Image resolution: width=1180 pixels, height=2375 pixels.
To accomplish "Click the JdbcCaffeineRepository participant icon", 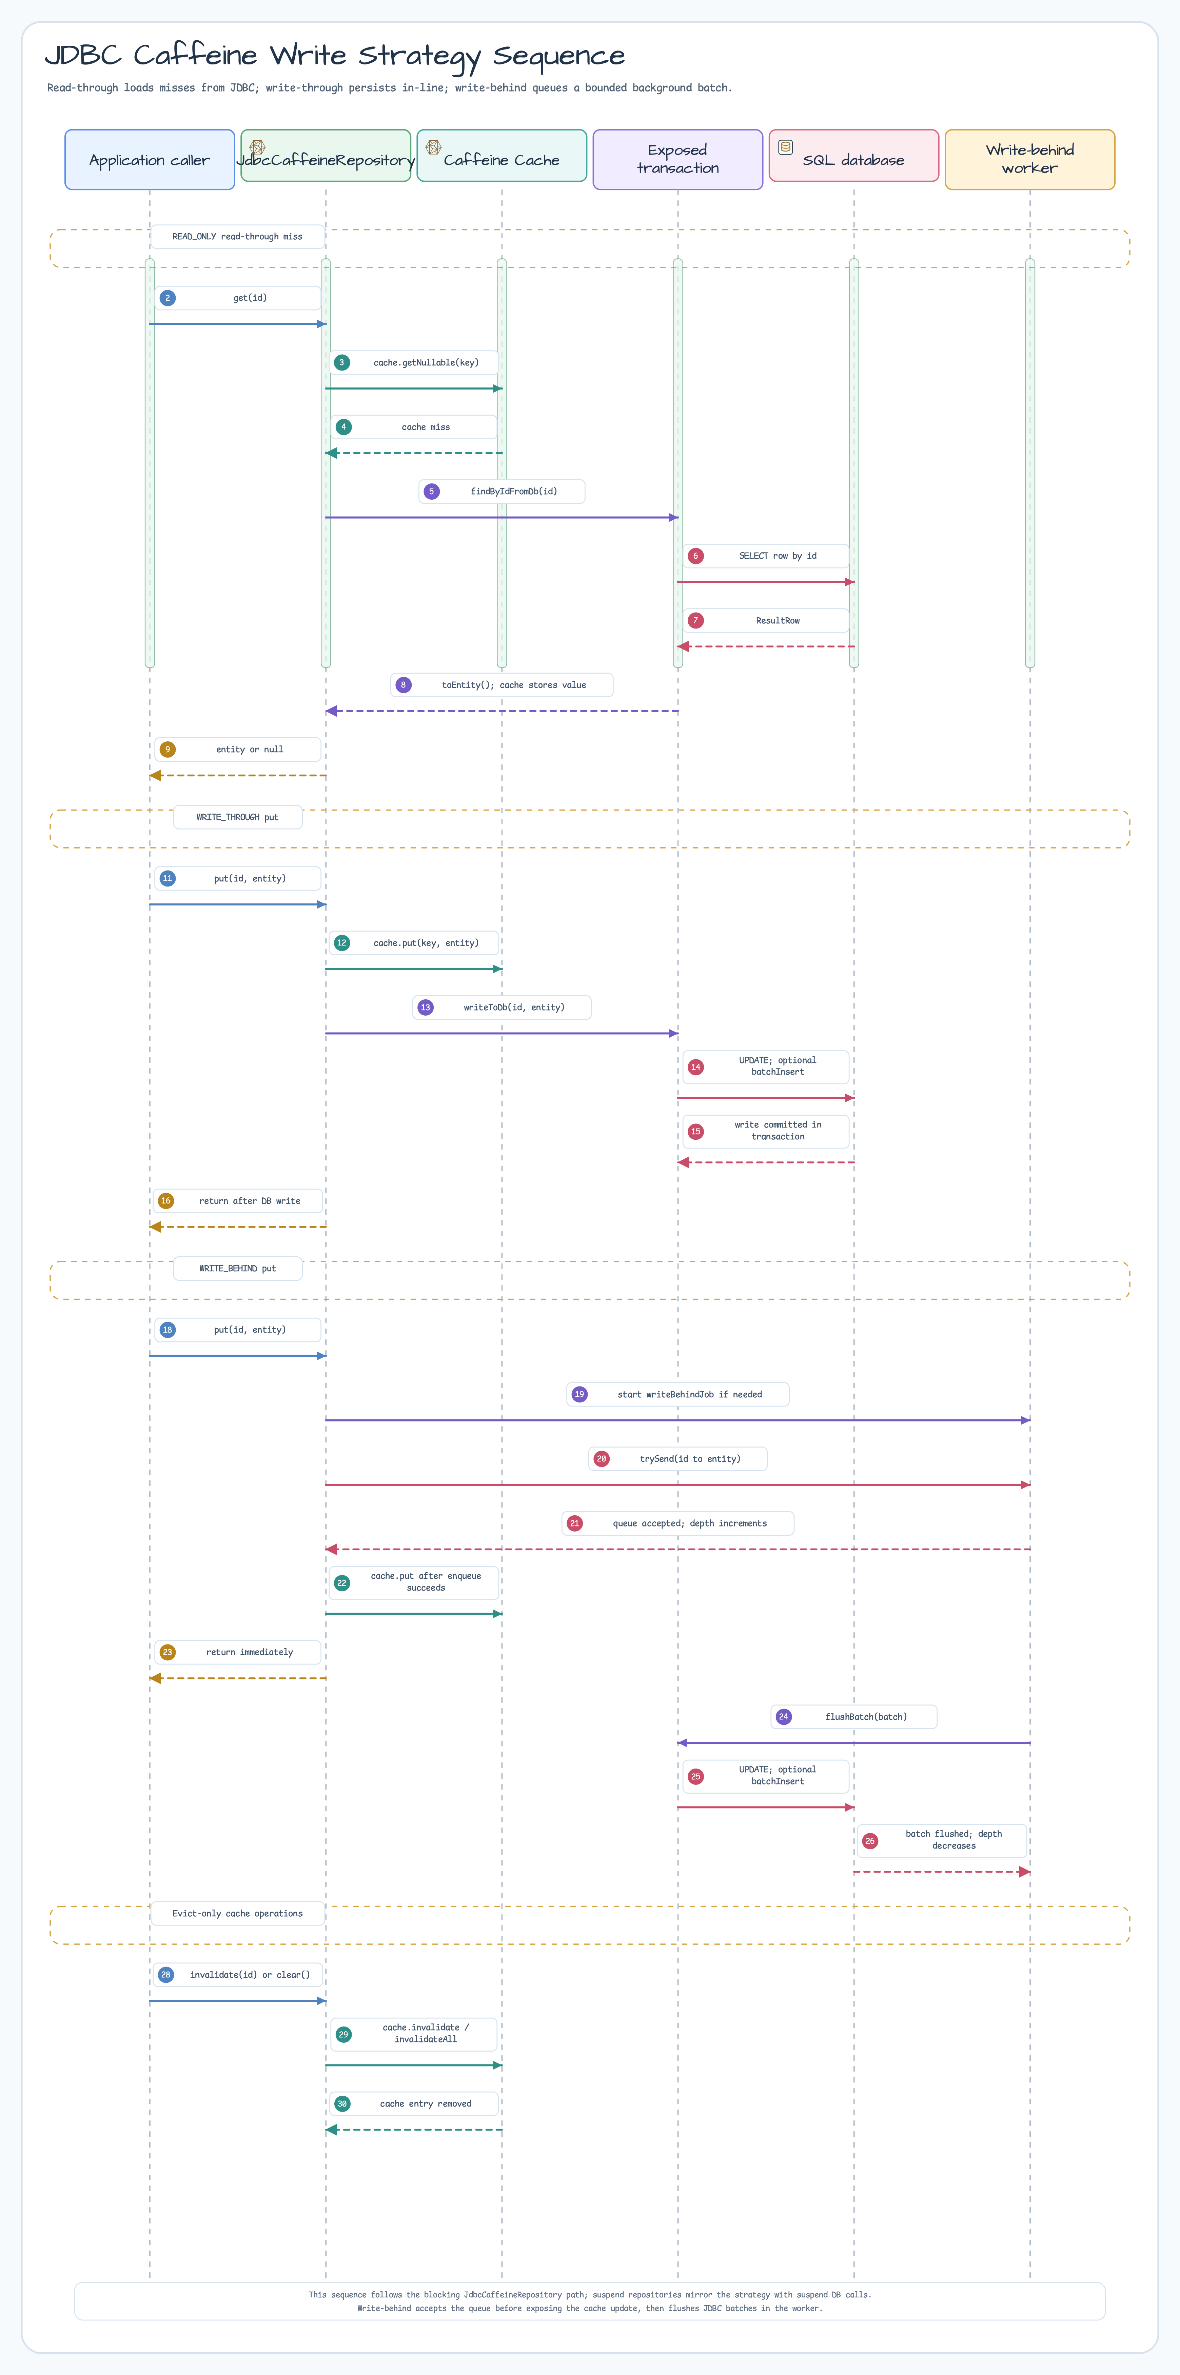I will (x=257, y=147).
